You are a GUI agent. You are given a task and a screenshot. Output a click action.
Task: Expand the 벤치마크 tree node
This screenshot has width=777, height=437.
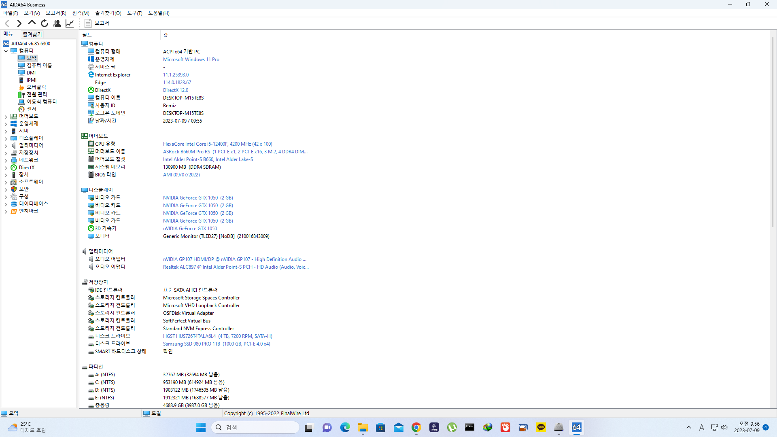tap(6, 211)
